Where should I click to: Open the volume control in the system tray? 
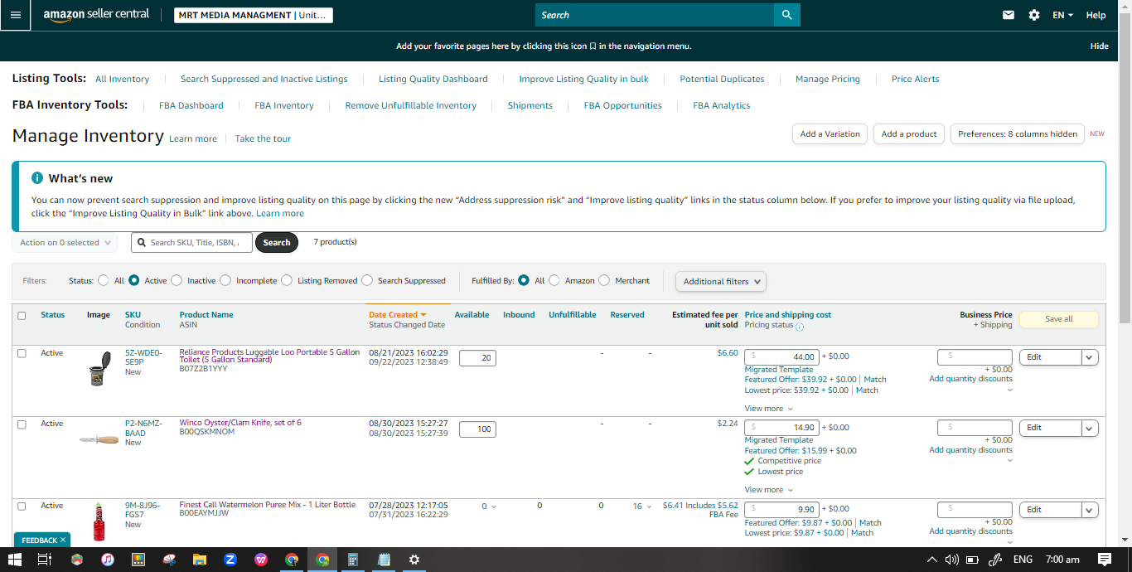tap(952, 560)
